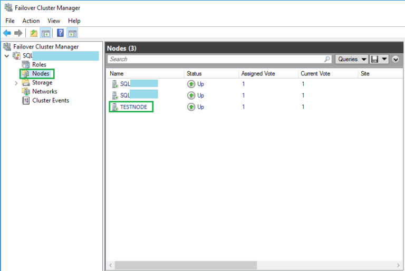Collapse the SQL cluster tree node
The image size is (405, 271).
7,56
